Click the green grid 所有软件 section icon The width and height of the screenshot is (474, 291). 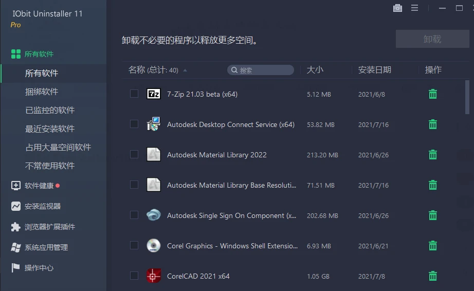(16, 54)
